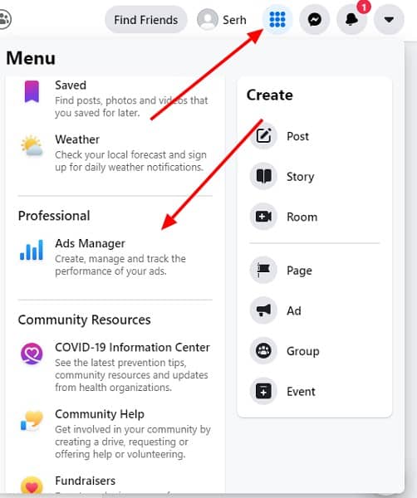Viewport: 417px width, 498px height.
Task: Open the Messenger icon
Action: [x=314, y=20]
